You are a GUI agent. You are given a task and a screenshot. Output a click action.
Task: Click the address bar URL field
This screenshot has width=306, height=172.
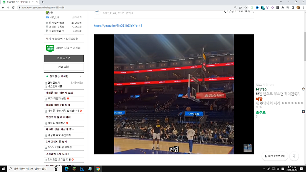point(125,8)
